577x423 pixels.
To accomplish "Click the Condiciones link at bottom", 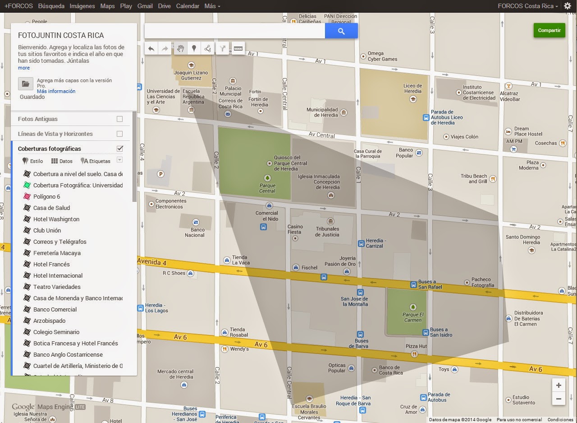I will click(x=560, y=419).
